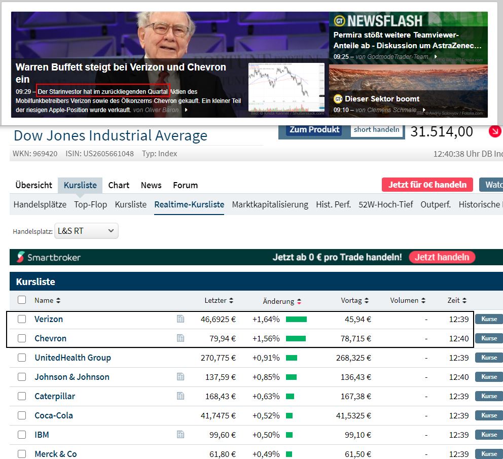Screen dimensions: 503x459
Task: Click the Kurse button for Caterpillar
Action: point(489,396)
